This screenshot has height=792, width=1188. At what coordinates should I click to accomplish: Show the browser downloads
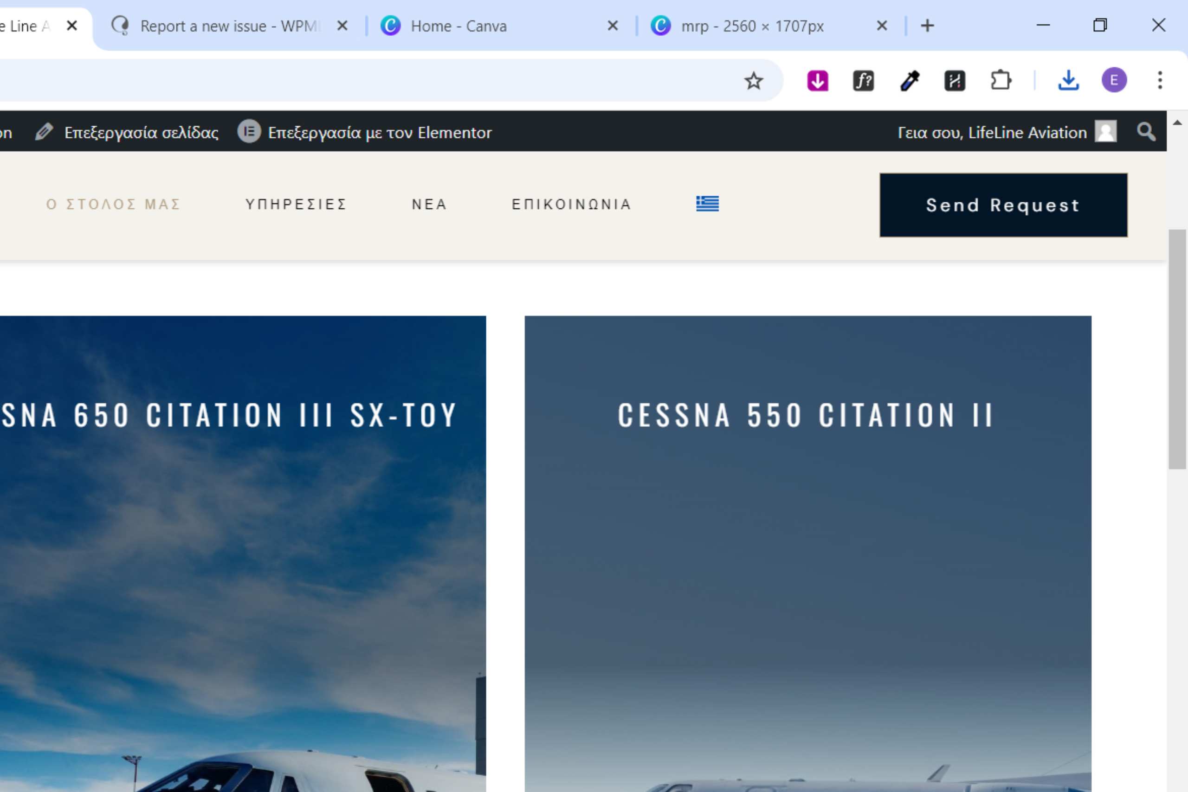click(x=1068, y=80)
